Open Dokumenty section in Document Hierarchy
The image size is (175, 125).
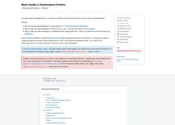pos(48,110)
